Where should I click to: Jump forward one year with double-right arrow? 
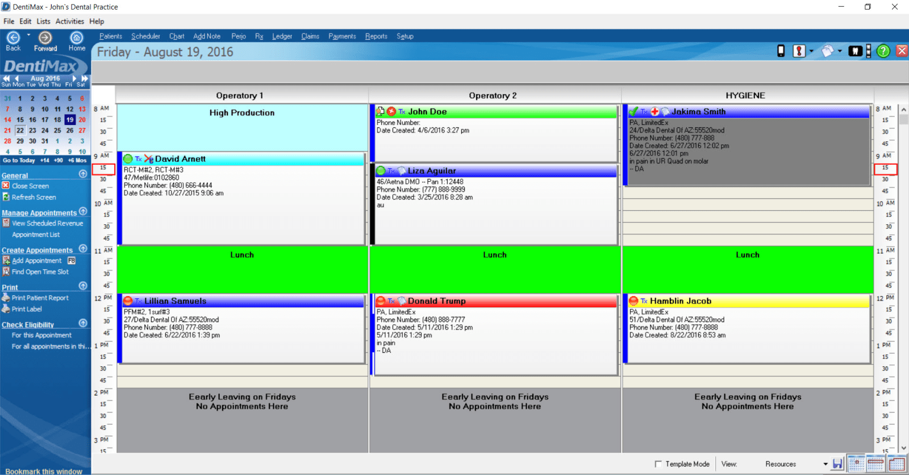point(85,78)
